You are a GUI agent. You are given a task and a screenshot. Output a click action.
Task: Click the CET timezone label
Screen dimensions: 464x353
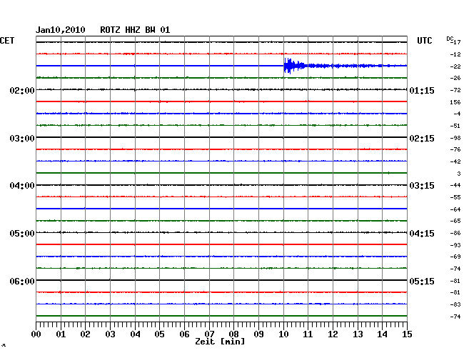[x=7, y=41]
